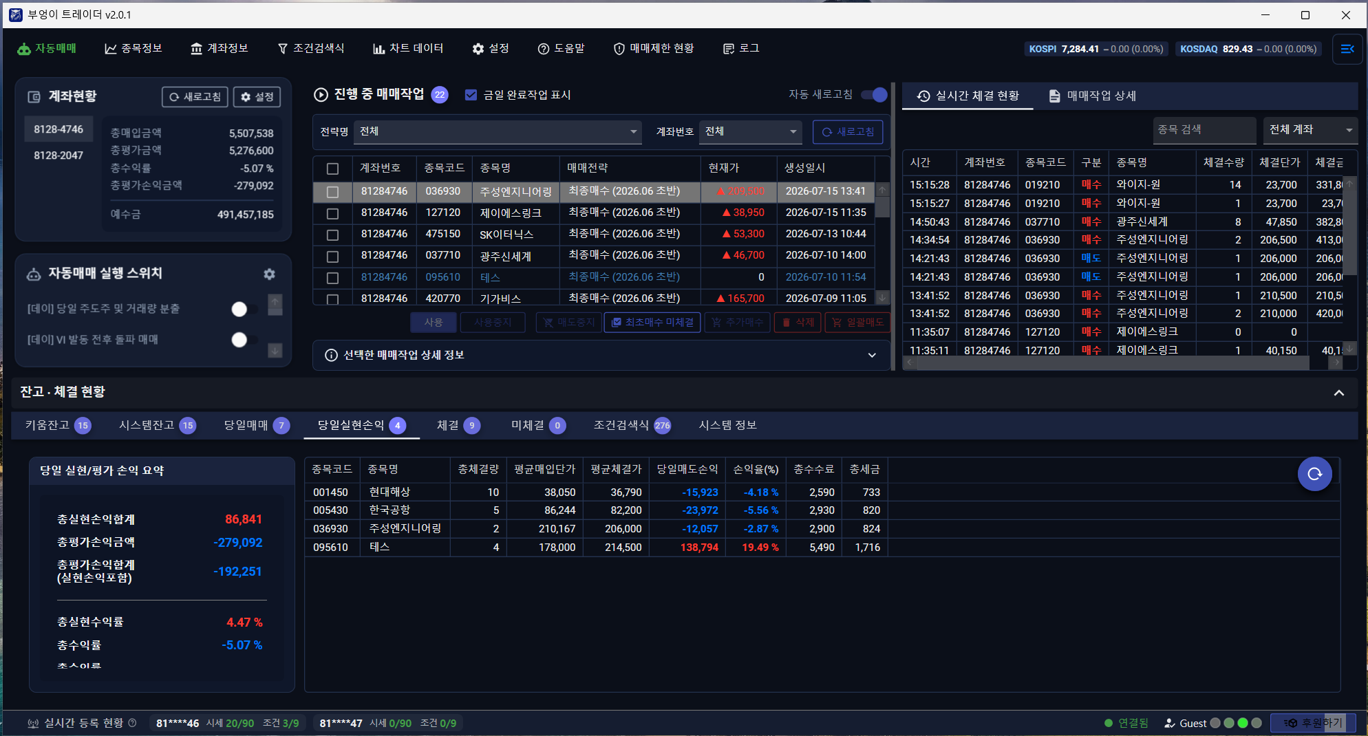
Task: Click the gear icon in 자동매매 실행 스위치 panel
Action: (269, 274)
